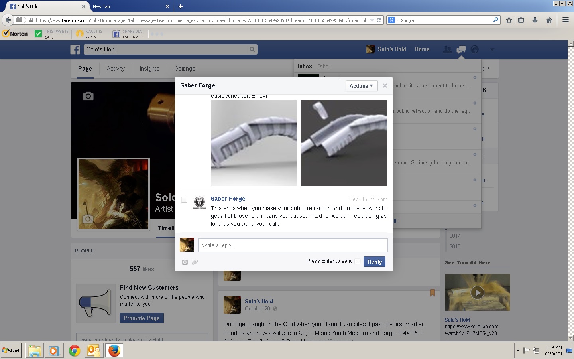Click the profile picture camera icon
This screenshot has width=574, height=359.
88,219
